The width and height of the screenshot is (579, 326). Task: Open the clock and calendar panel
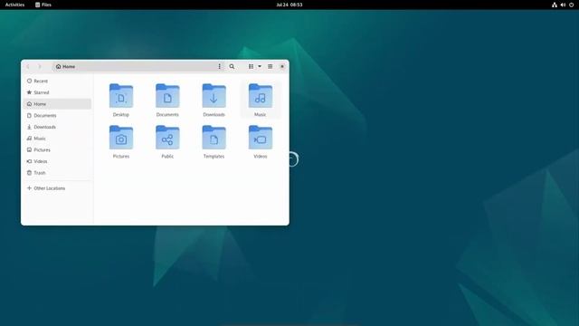pyautogui.click(x=289, y=5)
